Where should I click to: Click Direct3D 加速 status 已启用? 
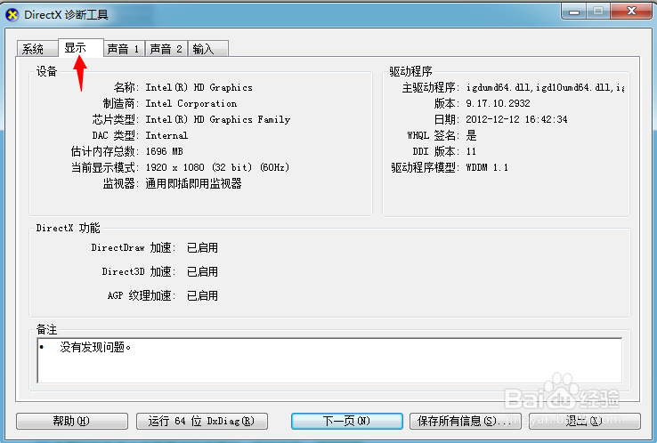tap(202, 271)
